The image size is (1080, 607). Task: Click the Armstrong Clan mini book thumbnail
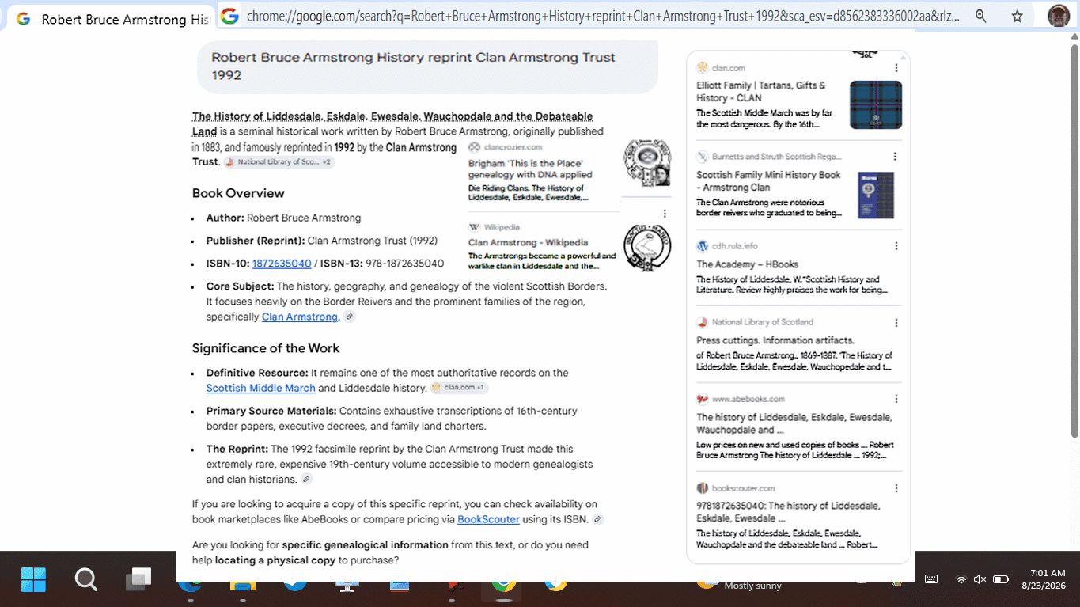pyautogui.click(x=876, y=195)
